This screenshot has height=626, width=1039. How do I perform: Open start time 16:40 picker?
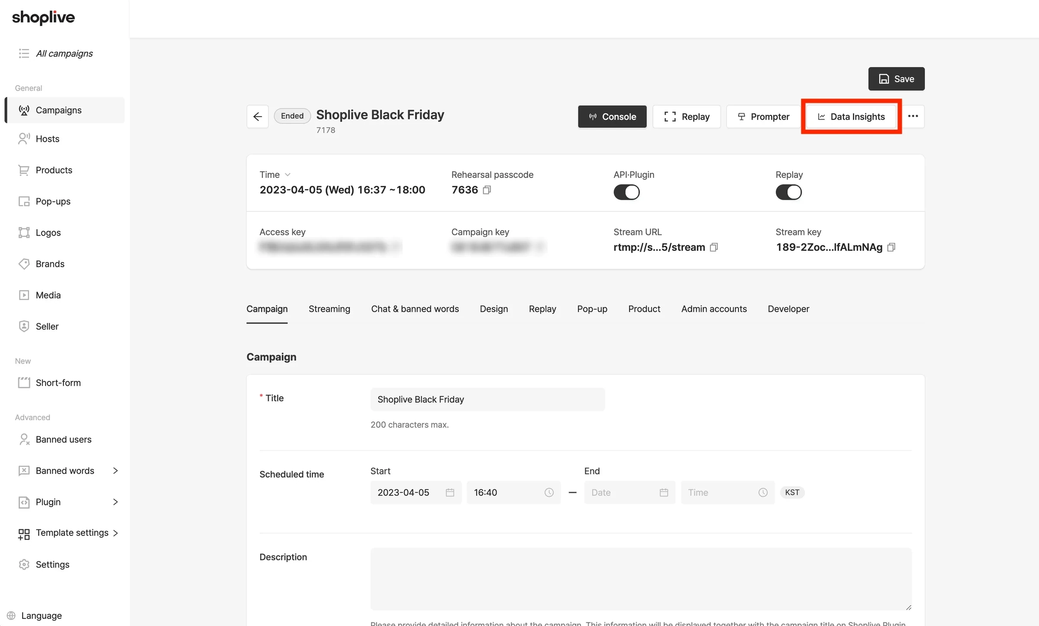pos(513,492)
